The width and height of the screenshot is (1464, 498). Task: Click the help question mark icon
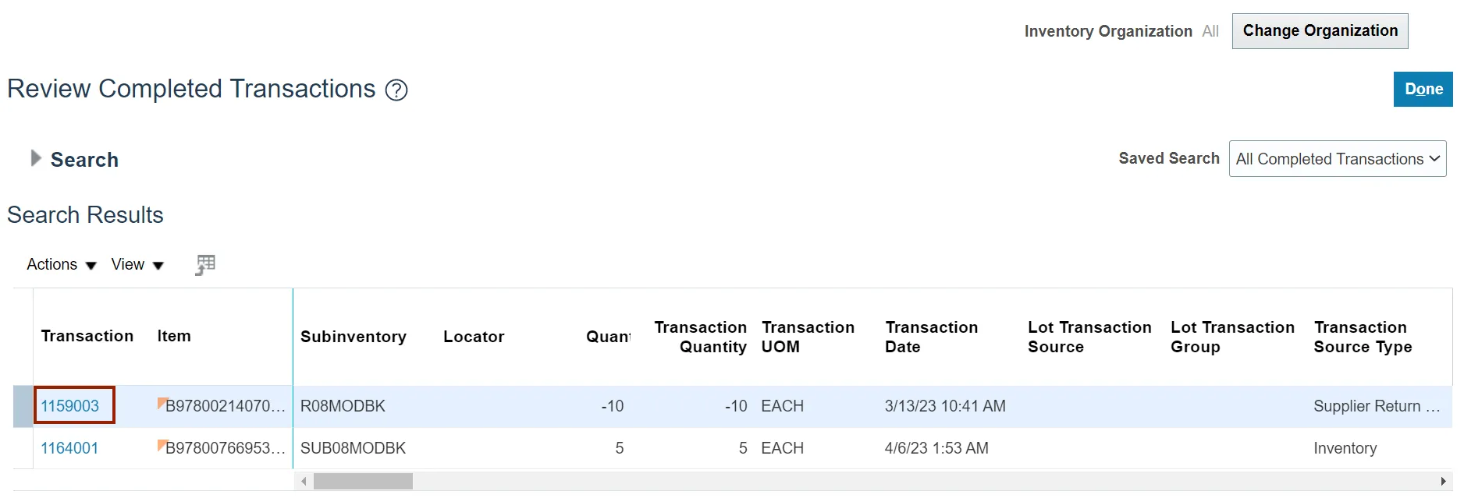[x=396, y=90]
